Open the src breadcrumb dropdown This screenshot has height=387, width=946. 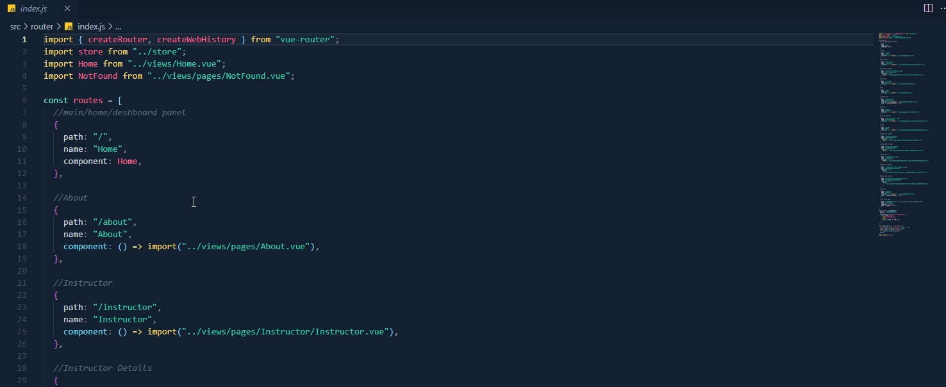click(x=15, y=26)
